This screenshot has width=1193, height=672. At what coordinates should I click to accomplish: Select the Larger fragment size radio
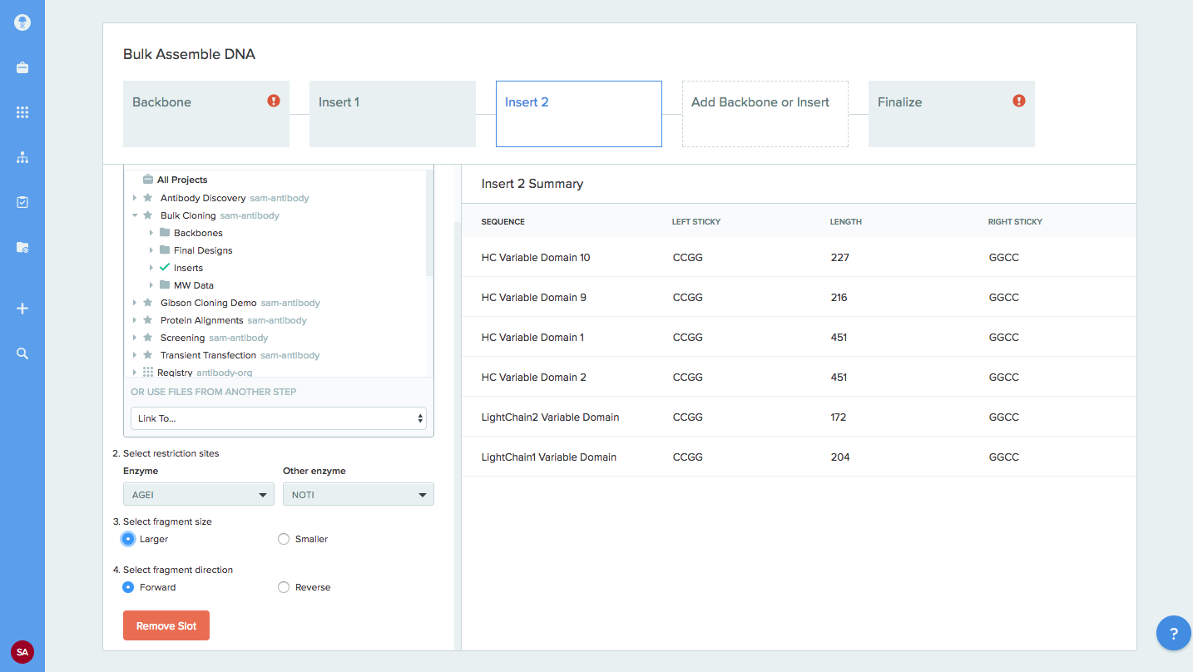[128, 539]
